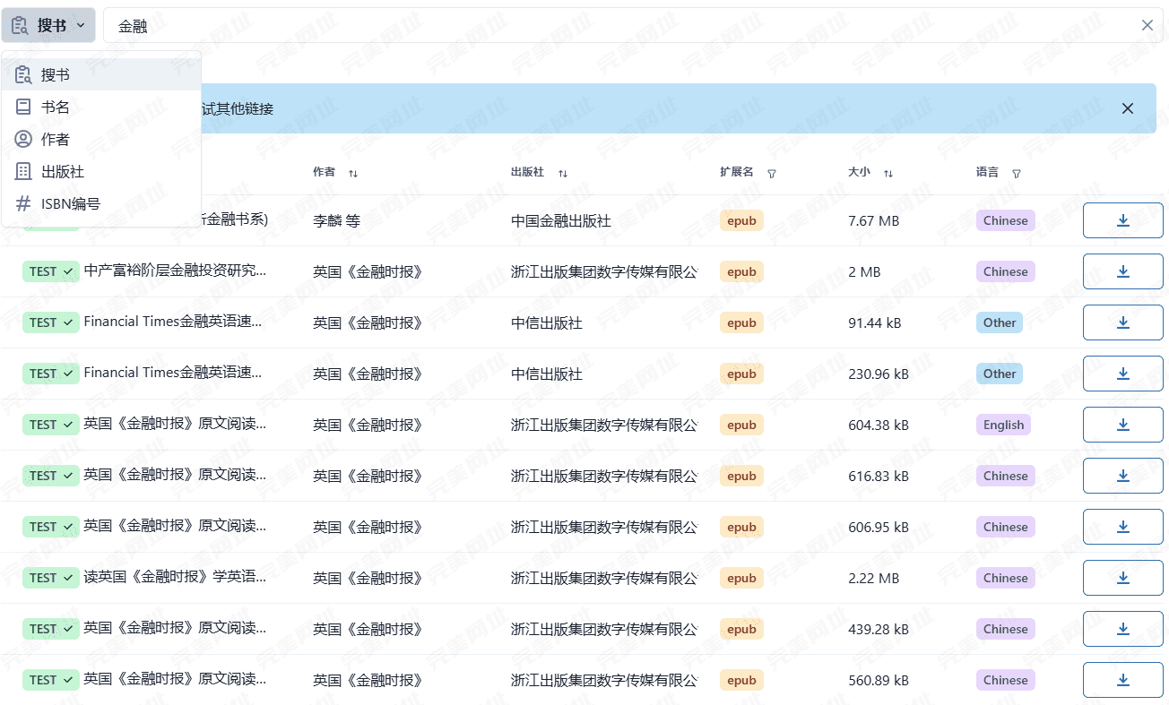Click the 7.67 MB size cell

click(x=874, y=220)
